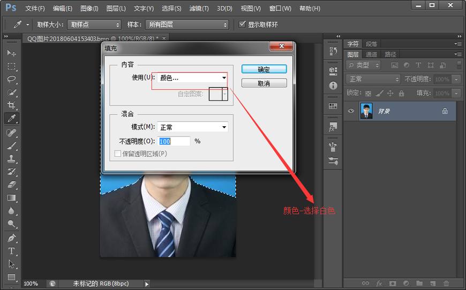Open the Brush presets panel icon
Image resolution: width=466 pixels, height=290 pixels.
333,147
